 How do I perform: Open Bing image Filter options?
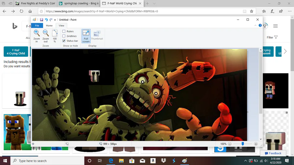272,37
